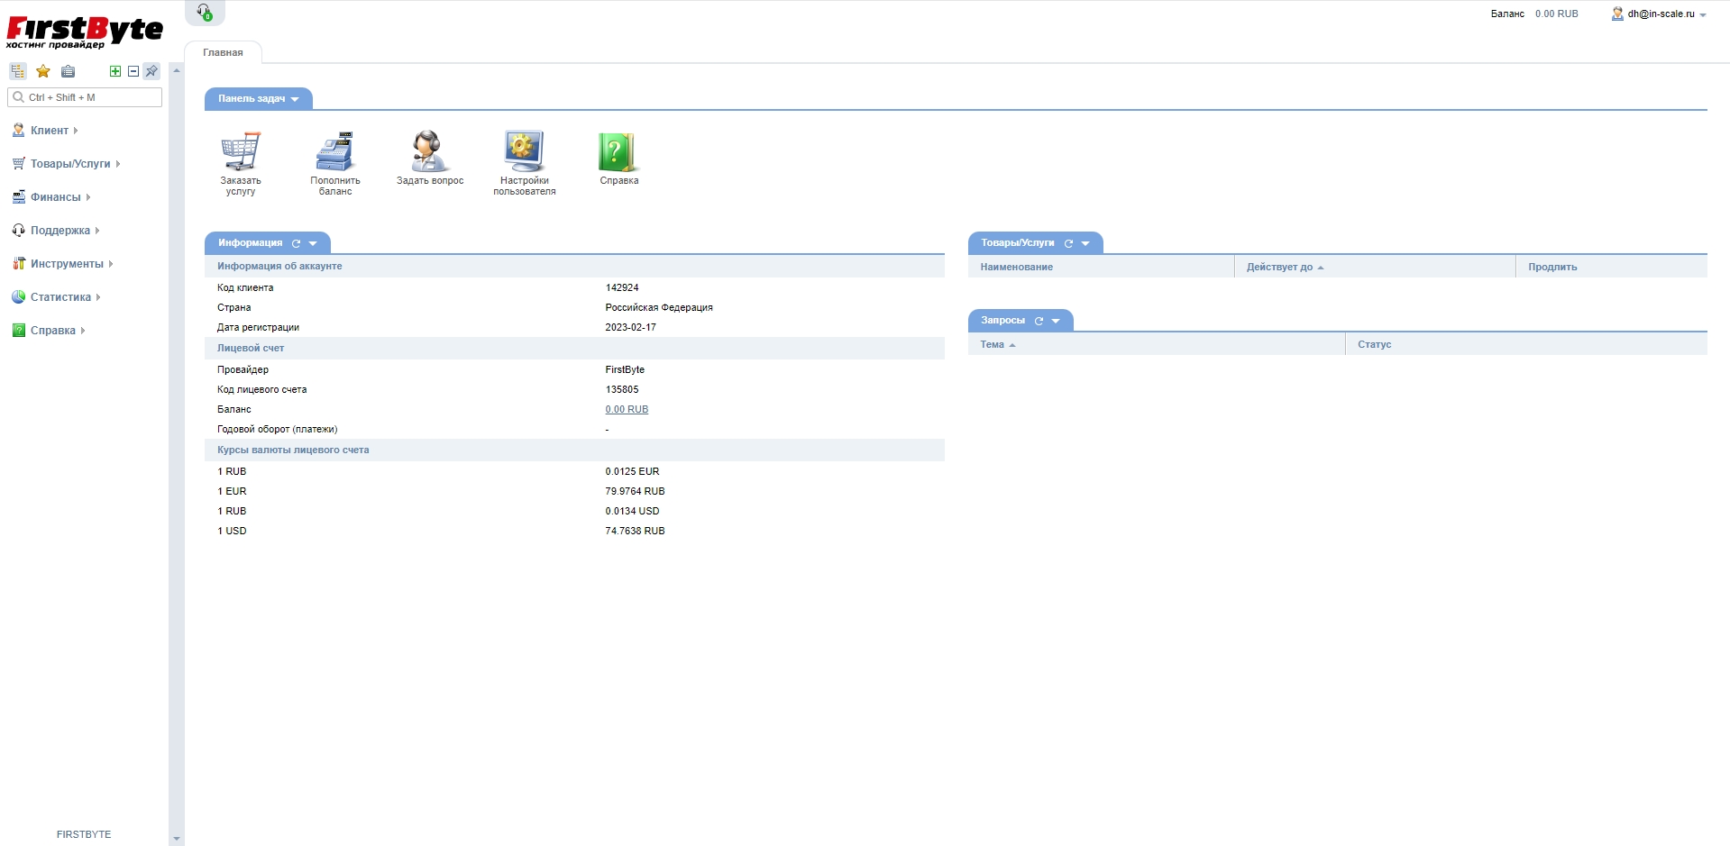Viewport: 1730px width, 846px height.
Task: Click the Задать вопрос support icon
Action: pos(430,151)
